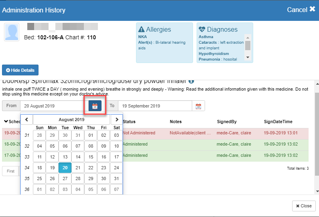Image resolution: width=319 pixels, height=217 pixels.
Task: Sort by the Scheduled column chevron
Action: (6, 122)
